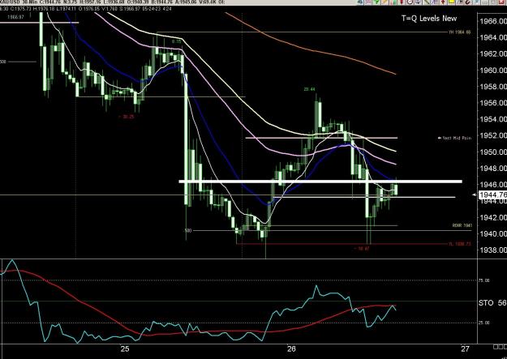Click the red '- 18.47' swing label
Screen dimensions: 507x359
(362, 249)
